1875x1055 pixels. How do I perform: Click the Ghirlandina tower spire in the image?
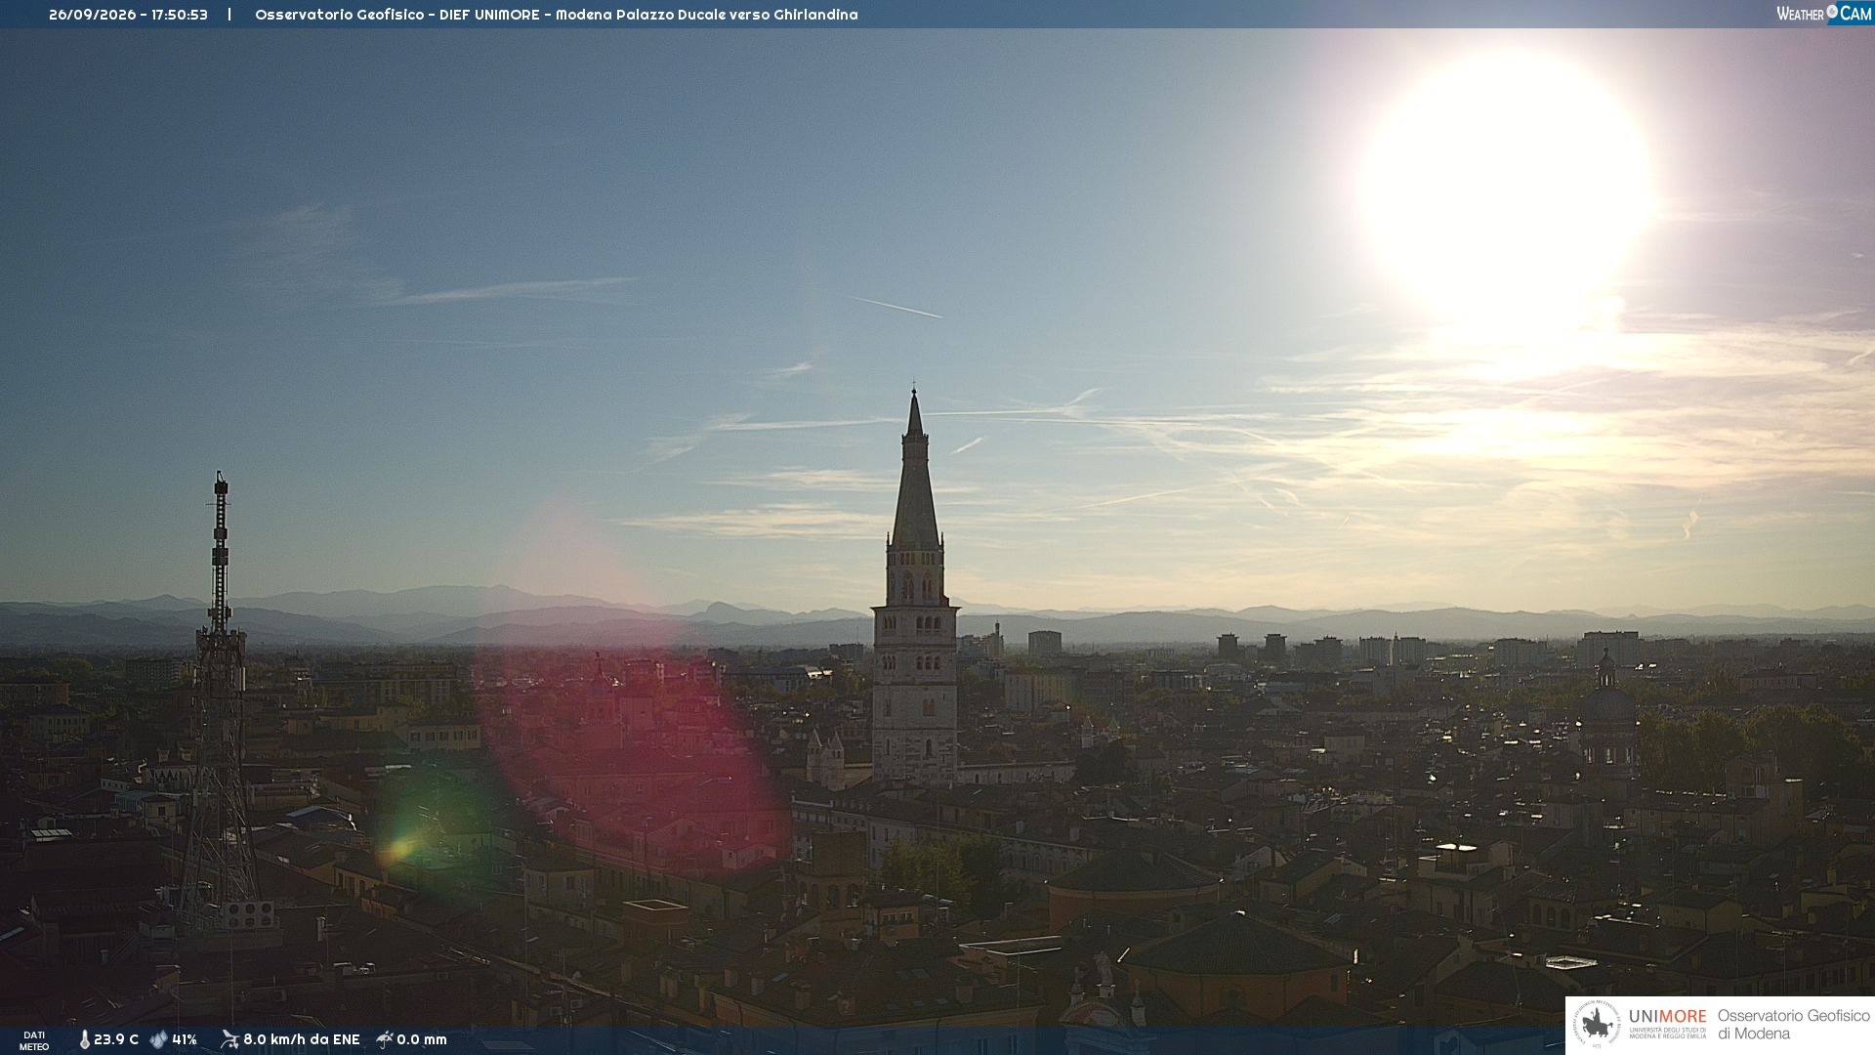(x=915, y=469)
